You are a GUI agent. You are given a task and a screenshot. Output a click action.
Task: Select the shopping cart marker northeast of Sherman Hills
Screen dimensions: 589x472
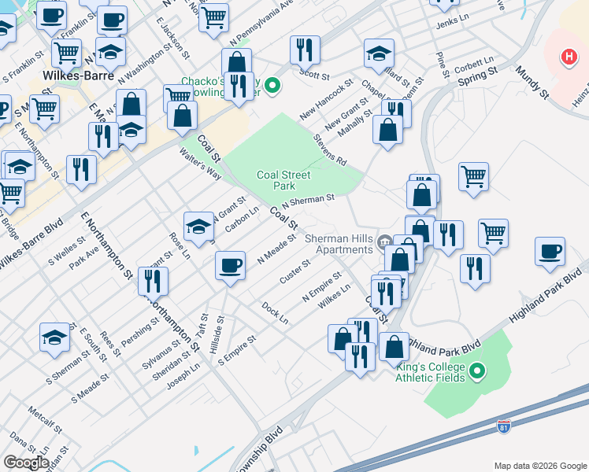click(x=493, y=234)
